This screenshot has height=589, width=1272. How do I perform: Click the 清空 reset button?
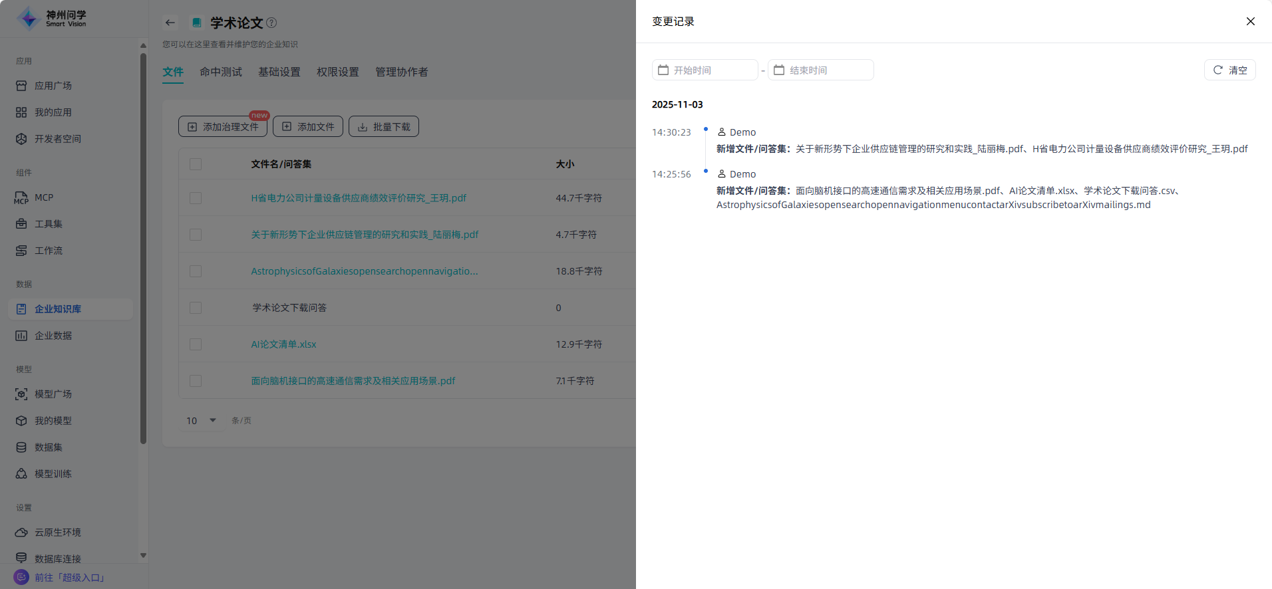pyautogui.click(x=1229, y=70)
